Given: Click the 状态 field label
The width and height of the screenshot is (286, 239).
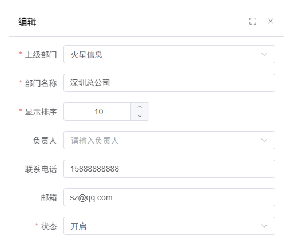Looking at the screenshot, I should 49,226.
